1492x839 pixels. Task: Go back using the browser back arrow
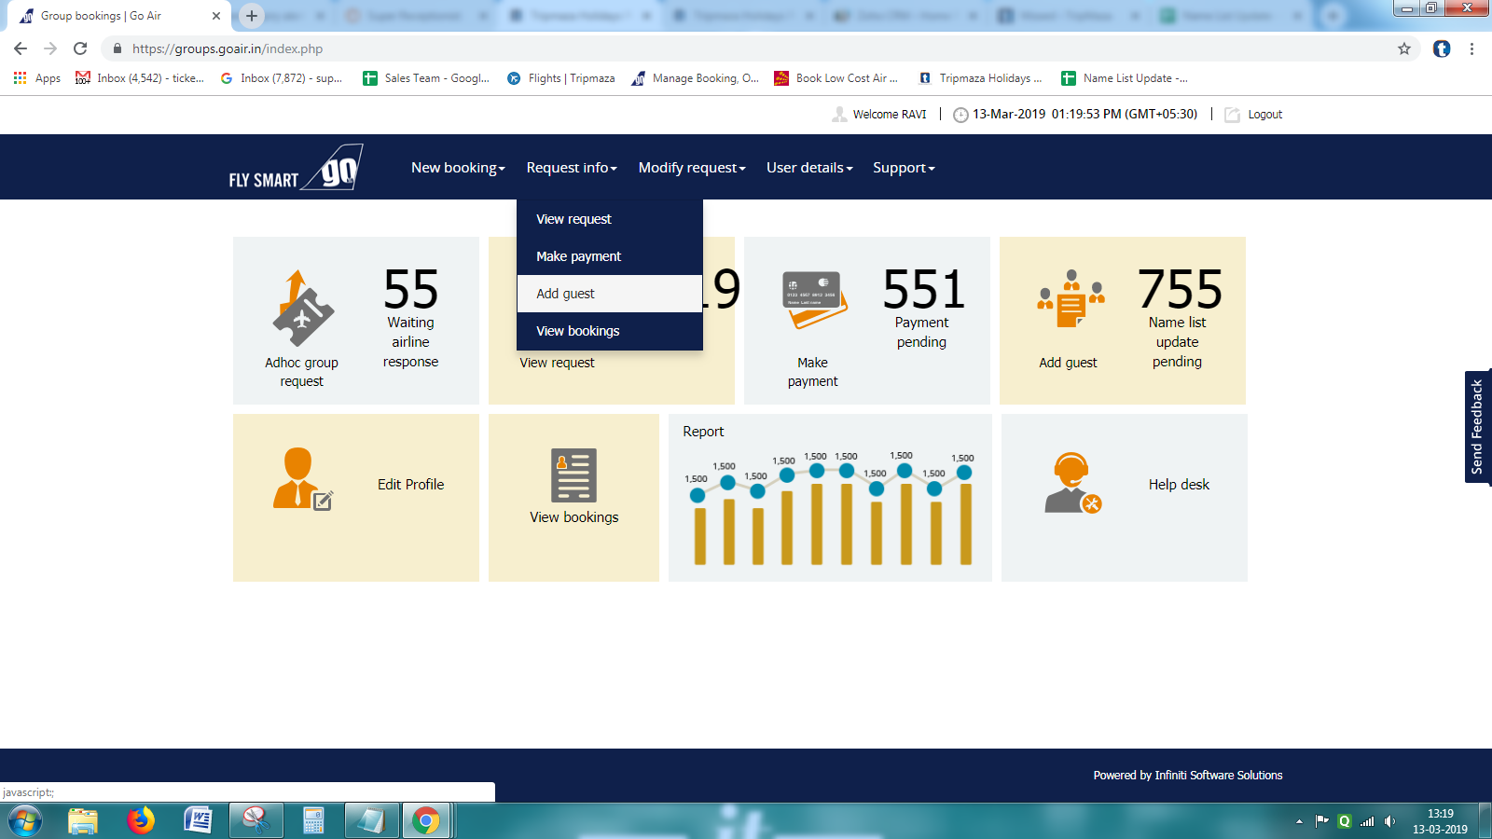tap(21, 48)
